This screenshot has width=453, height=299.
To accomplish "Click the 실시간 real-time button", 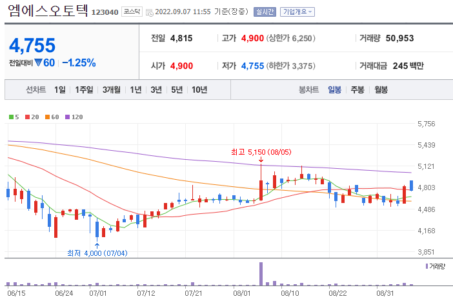I will 265,12.
